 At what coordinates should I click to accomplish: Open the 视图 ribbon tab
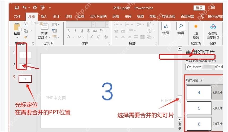[141, 16]
